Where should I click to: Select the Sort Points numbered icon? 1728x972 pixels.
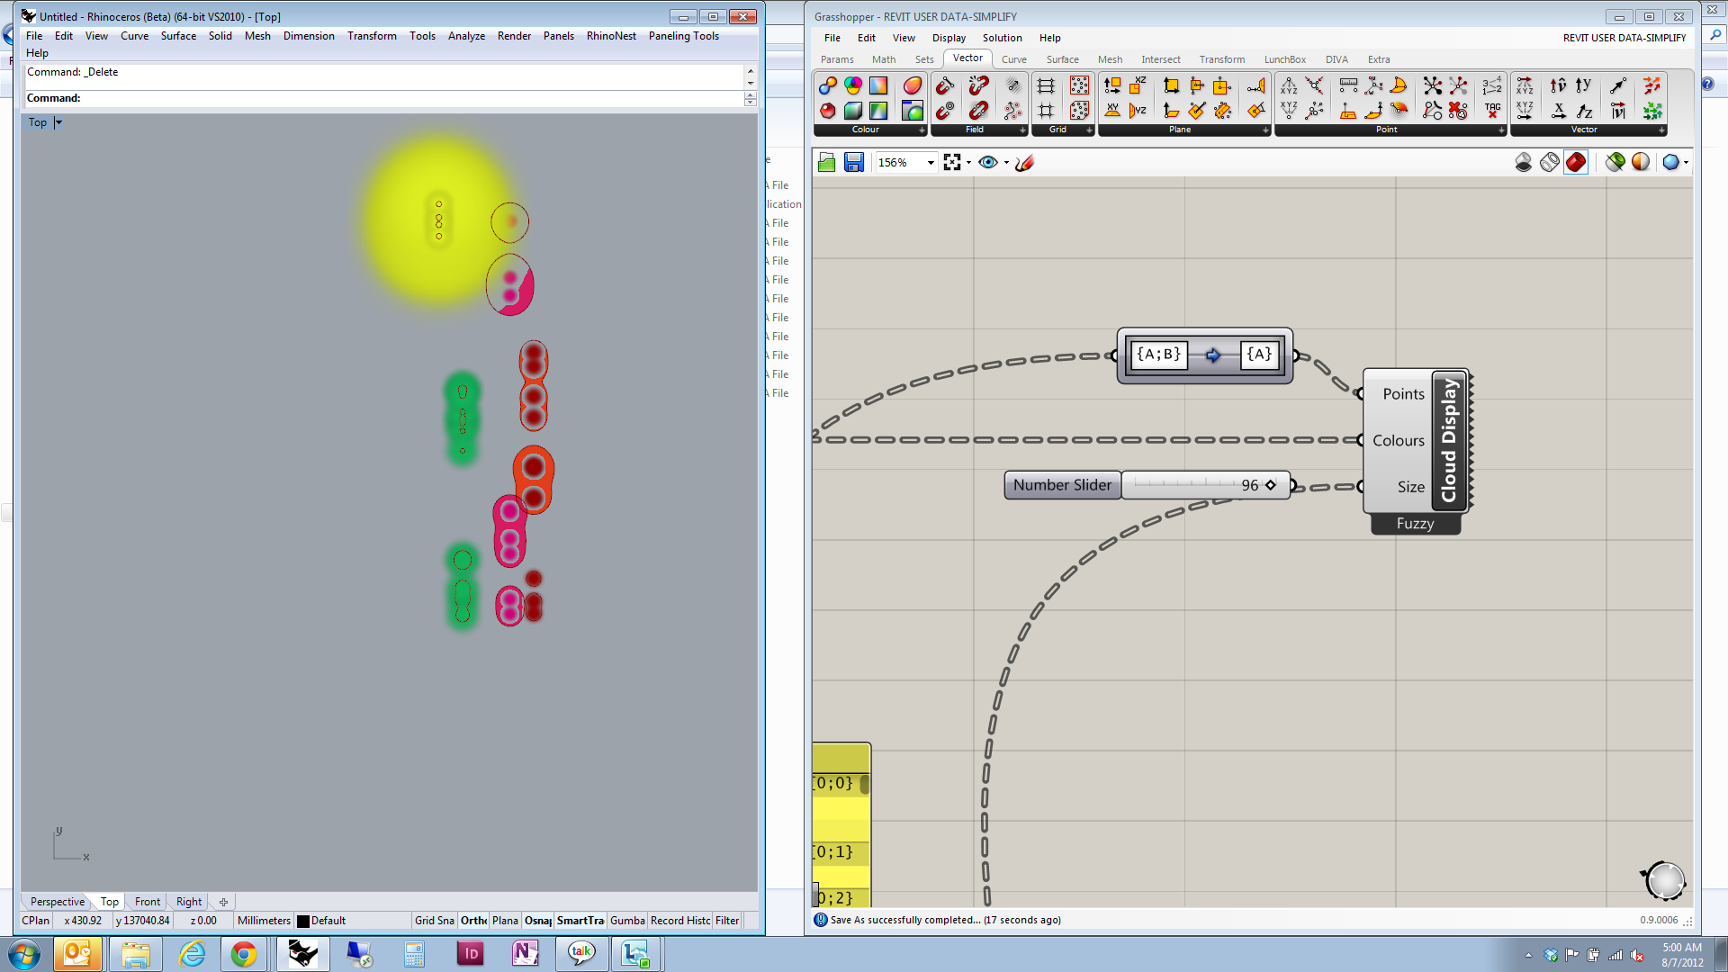(x=1492, y=85)
